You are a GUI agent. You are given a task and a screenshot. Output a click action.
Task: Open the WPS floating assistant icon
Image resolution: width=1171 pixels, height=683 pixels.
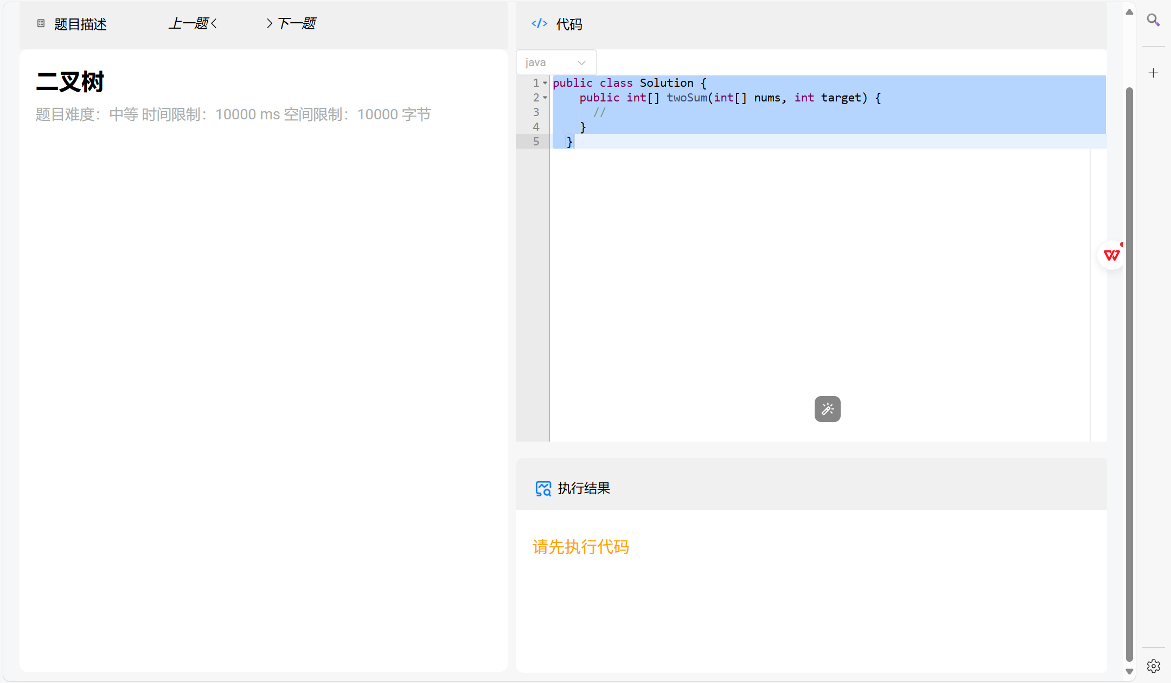point(1111,255)
